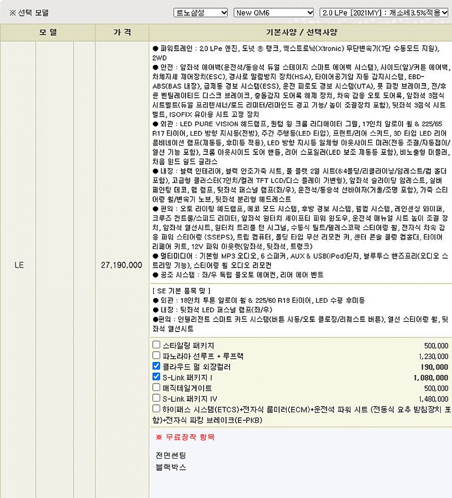Enable the 파노라마 선루프 + 루프랙 checkbox
Image resolution: width=452 pixels, height=498 pixels.
(156, 355)
